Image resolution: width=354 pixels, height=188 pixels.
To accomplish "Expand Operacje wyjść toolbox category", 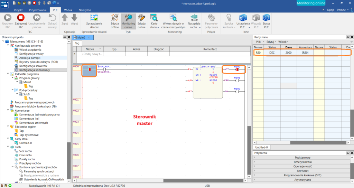I will point(302,166).
